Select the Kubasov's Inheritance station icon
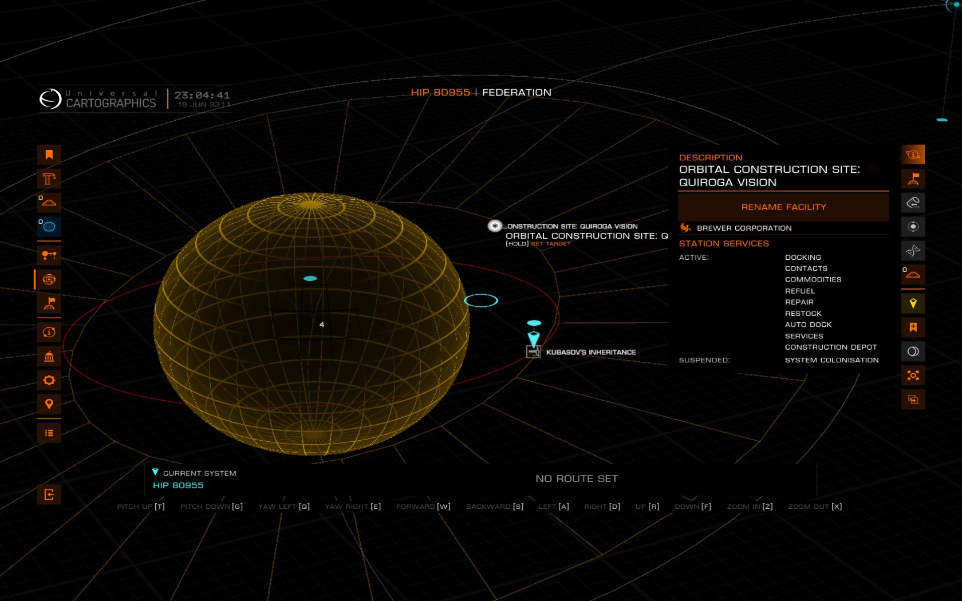The image size is (962, 601). pos(534,352)
